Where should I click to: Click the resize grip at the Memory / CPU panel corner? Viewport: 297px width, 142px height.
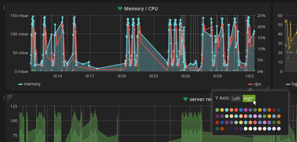coord(268,88)
